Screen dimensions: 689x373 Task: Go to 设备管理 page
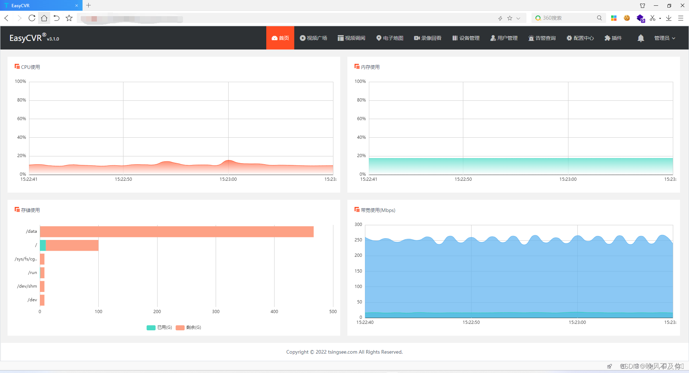click(466, 38)
